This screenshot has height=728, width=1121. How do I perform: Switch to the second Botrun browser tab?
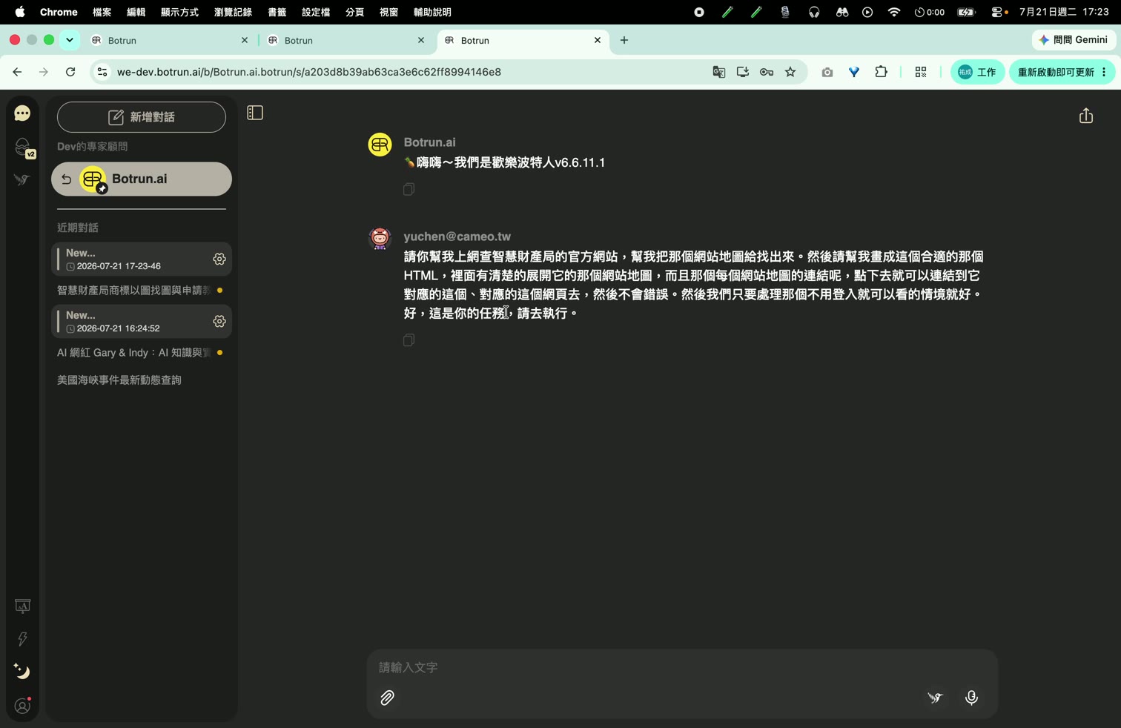coord(345,41)
